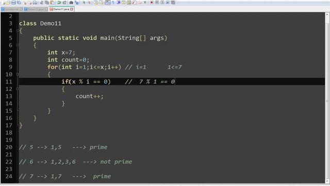Click the Paste clipboard icon
The width and height of the screenshot is (330, 186).
(x=52, y=3)
